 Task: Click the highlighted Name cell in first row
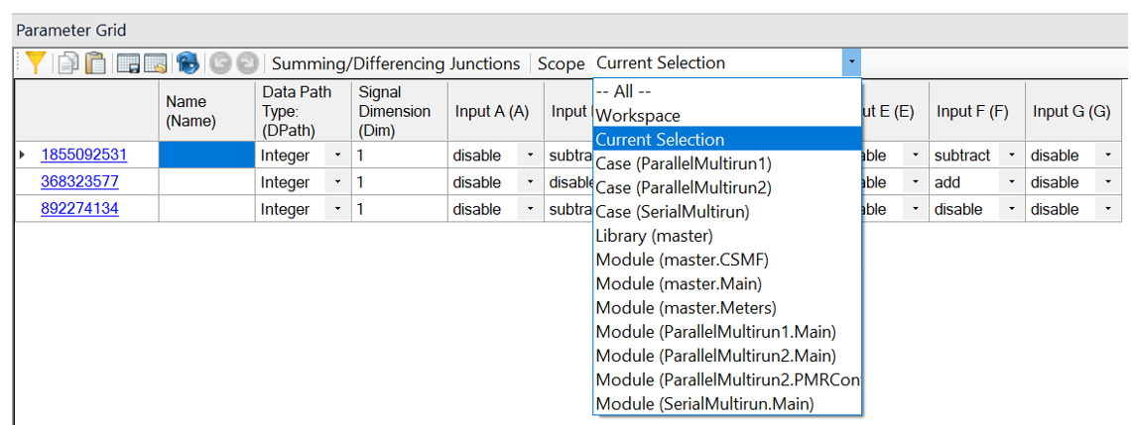[206, 156]
